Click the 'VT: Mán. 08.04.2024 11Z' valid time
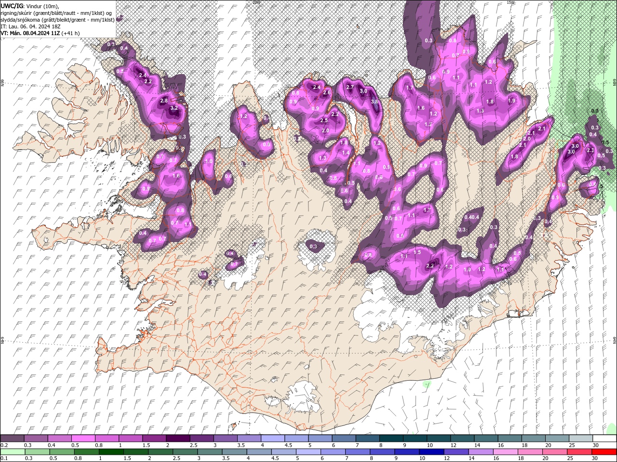The image size is (617, 462). click(x=30, y=33)
